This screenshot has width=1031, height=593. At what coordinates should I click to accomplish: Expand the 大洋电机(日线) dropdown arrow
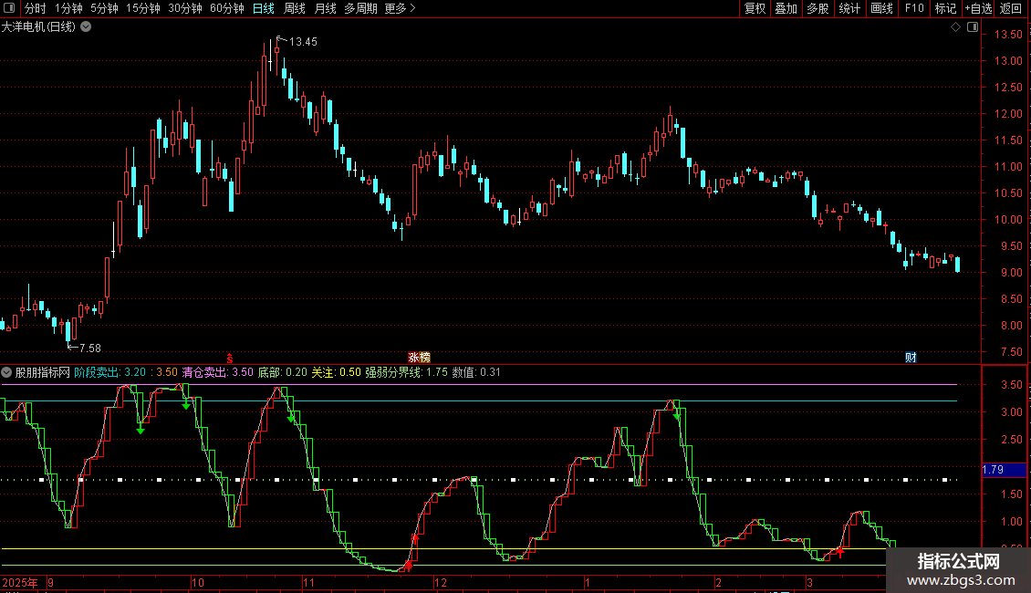click(86, 27)
